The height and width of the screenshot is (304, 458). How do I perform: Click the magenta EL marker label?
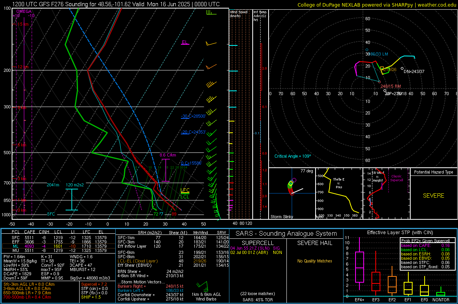pos(185,42)
